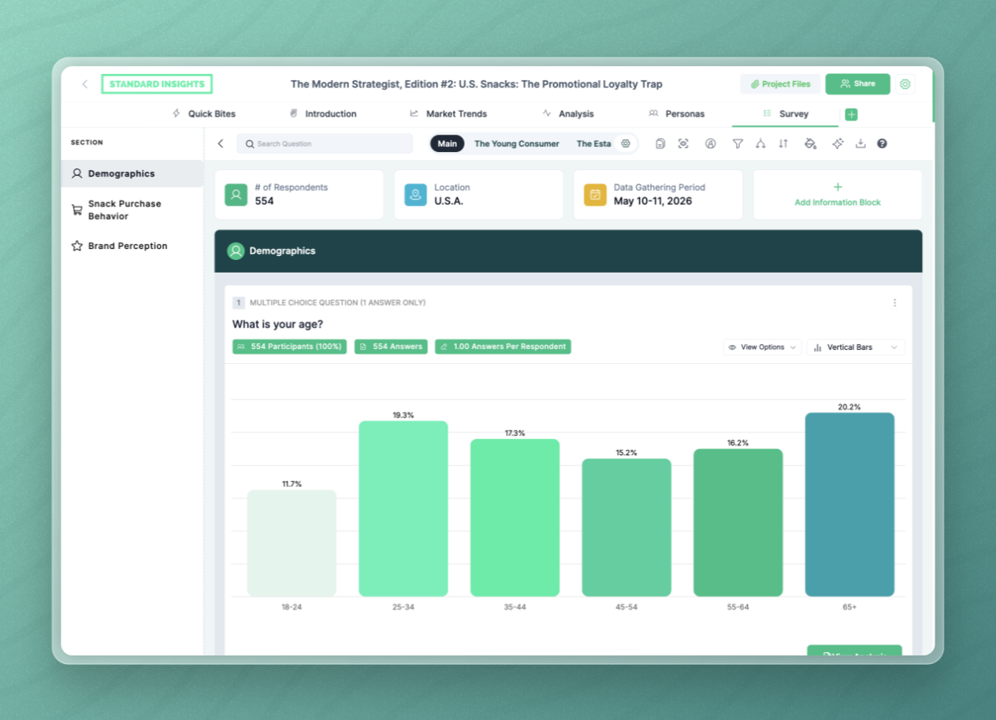This screenshot has width=996, height=720.
Task: Click the 25-34 age bar
Action: coord(403,509)
